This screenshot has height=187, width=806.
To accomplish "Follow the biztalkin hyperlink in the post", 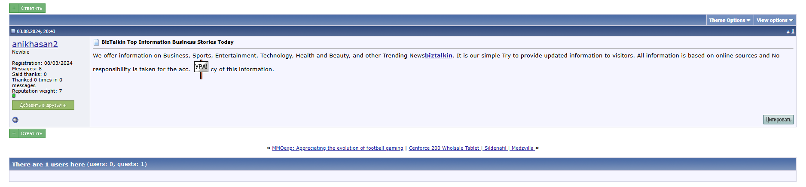I will [x=438, y=56].
